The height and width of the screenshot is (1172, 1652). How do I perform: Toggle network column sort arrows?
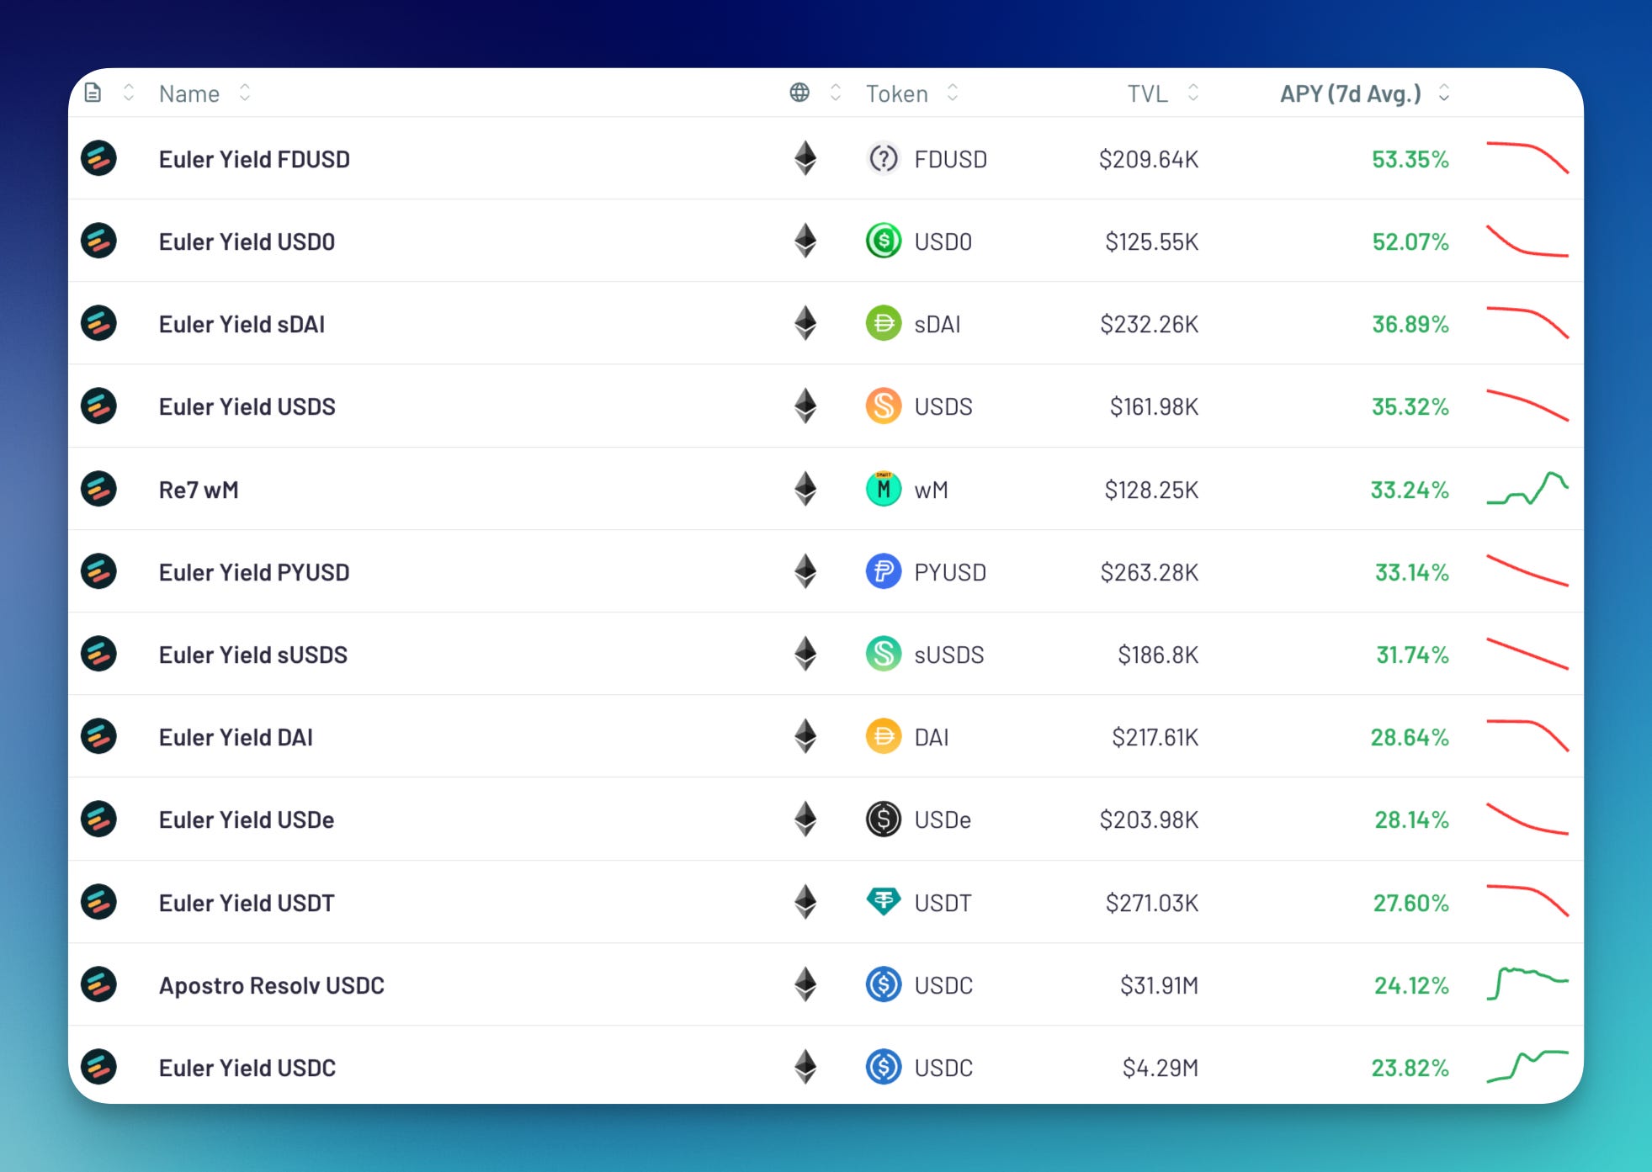coord(836,93)
